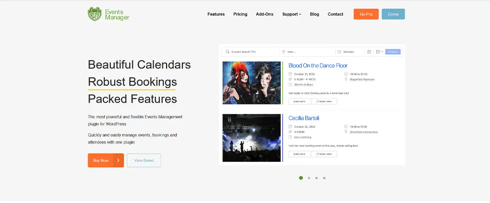
Task: Follow the Stockholms Konserthus venue link
Action: coord(364,132)
